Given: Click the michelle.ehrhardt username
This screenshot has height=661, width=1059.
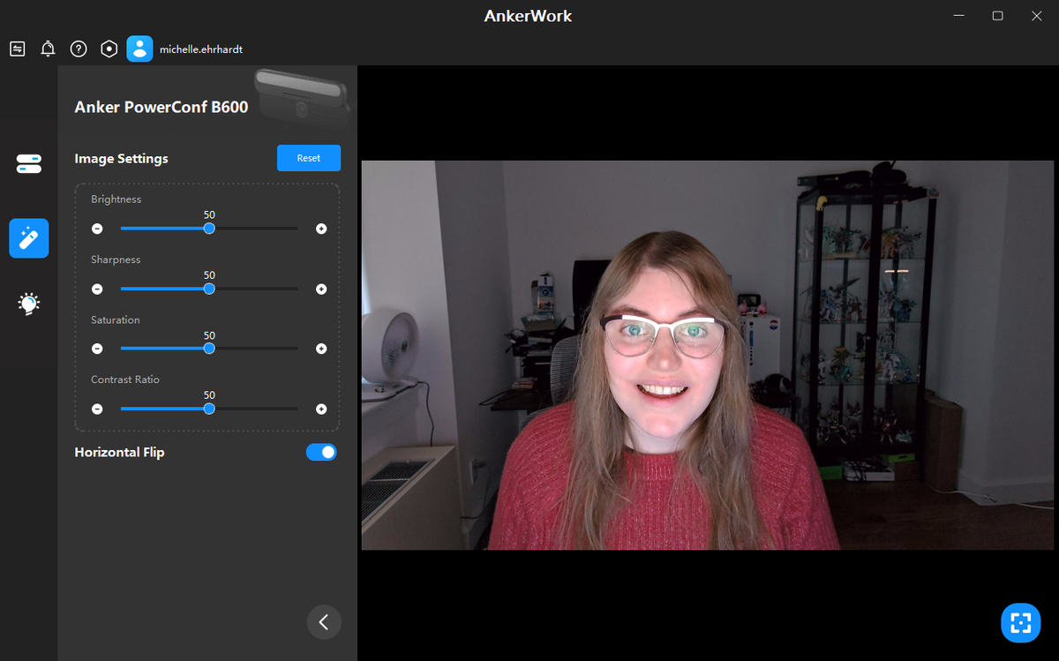Looking at the screenshot, I should tap(201, 50).
